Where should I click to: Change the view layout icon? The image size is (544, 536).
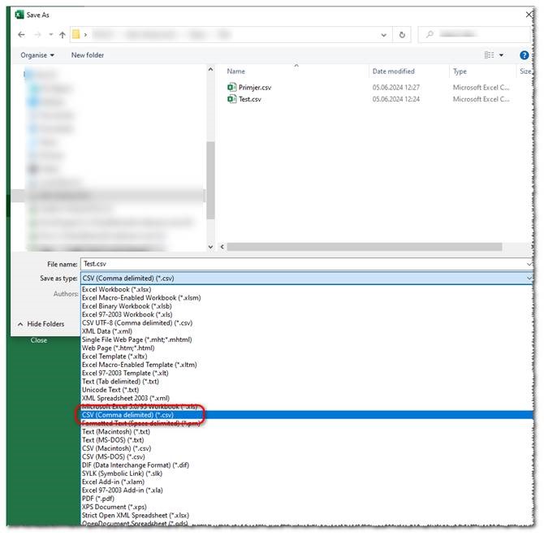pos(489,55)
